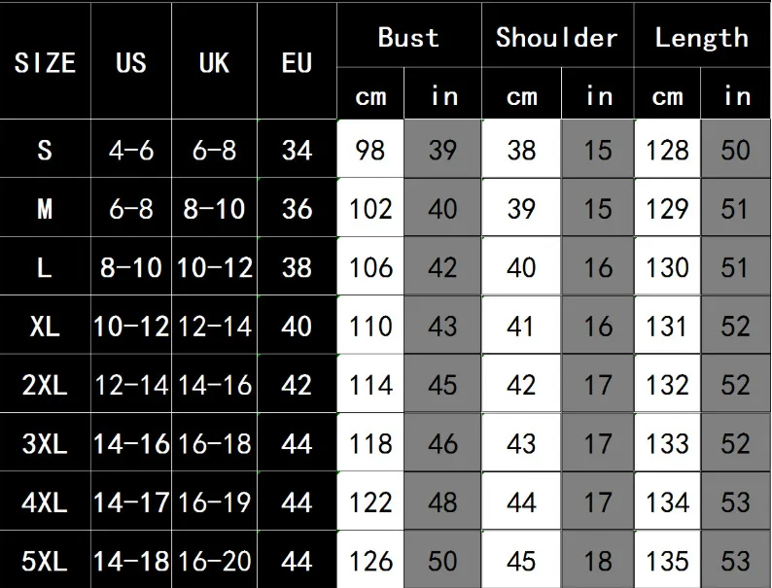
Task: Select the bust value 98 cm
Action: pos(370,150)
